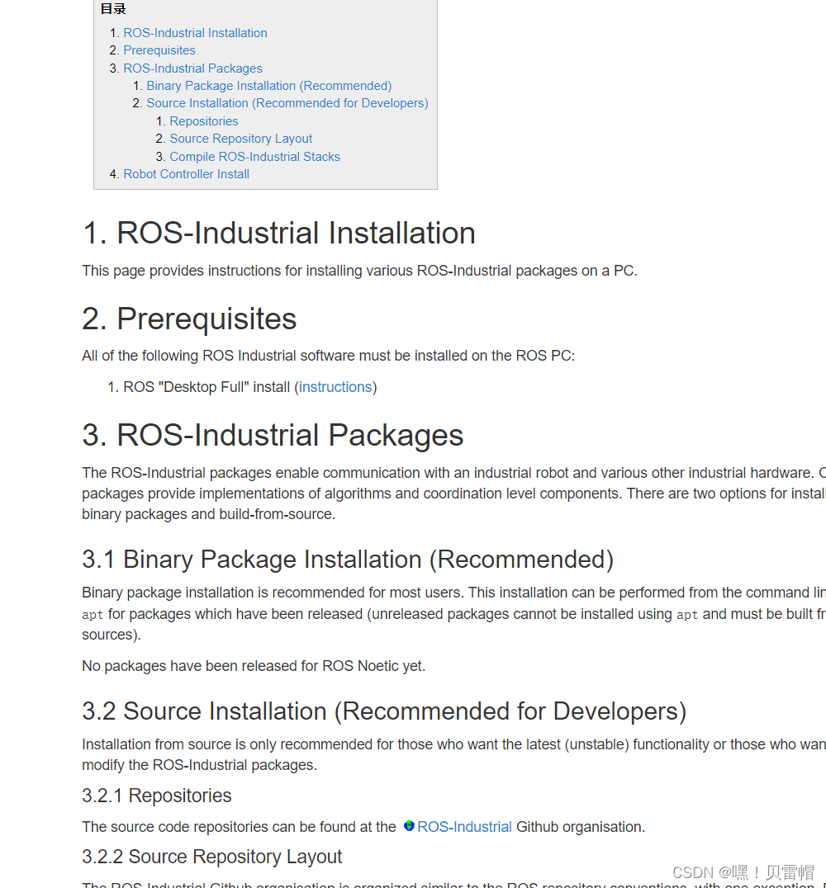This screenshot has width=826, height=888.
Task: Open Source Installation (Recommended for Developers) entry
Action: 287,102
